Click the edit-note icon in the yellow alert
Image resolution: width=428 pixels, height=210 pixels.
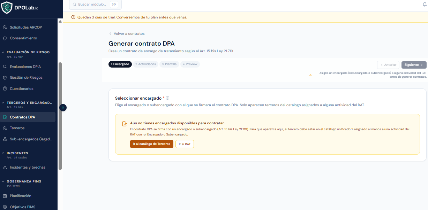coord(125,124)
